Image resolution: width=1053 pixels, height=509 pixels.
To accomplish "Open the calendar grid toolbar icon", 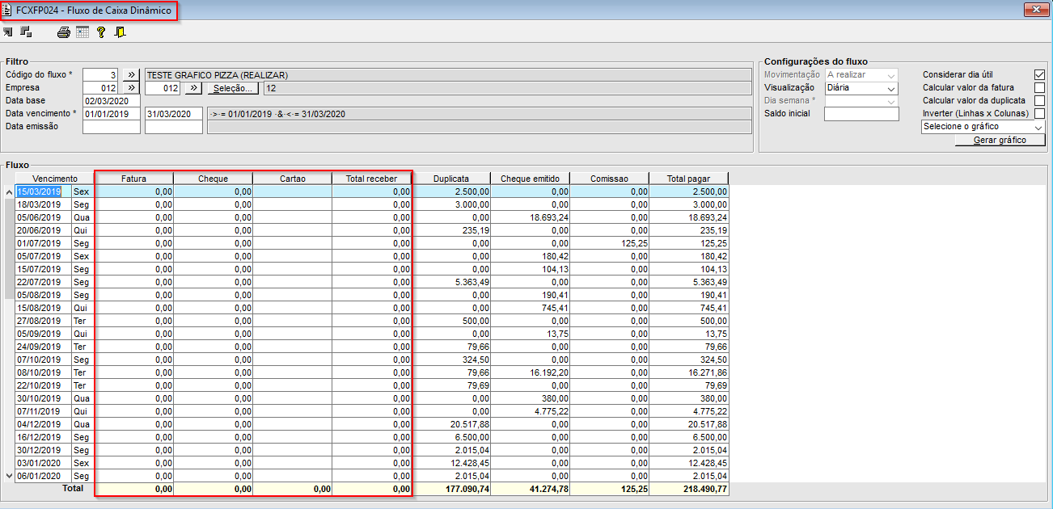I will pos(82,33).
